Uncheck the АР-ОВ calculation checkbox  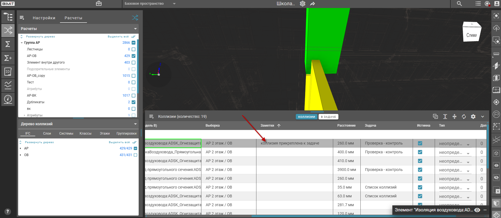coord(134,56)
